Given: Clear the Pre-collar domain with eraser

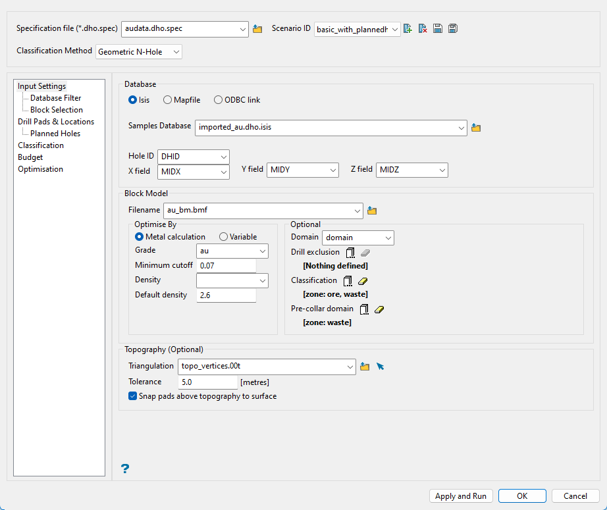Looking at the screenshot, I should pyautogui.click(x=379, y=309).
